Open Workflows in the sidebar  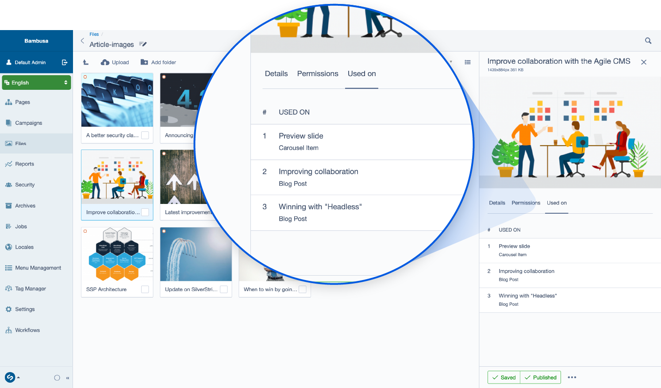[x=27, y=330]
